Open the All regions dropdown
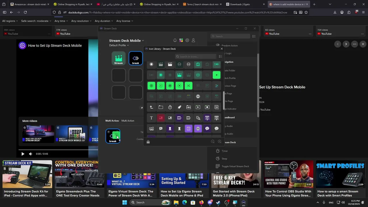 [10, 21]
